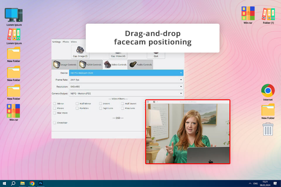
Task: Select the Video Controls tab
Action: pyautogui.click(x=115, y=64)
